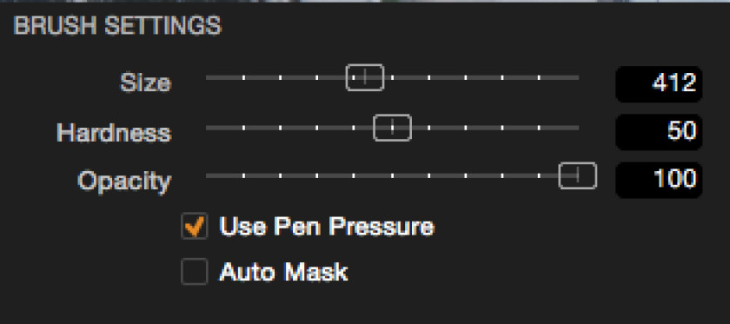Select the Hardness value field showing 50
Image resolution: width=730 pixels, height=324 pixels.
[x=659, y=132]
